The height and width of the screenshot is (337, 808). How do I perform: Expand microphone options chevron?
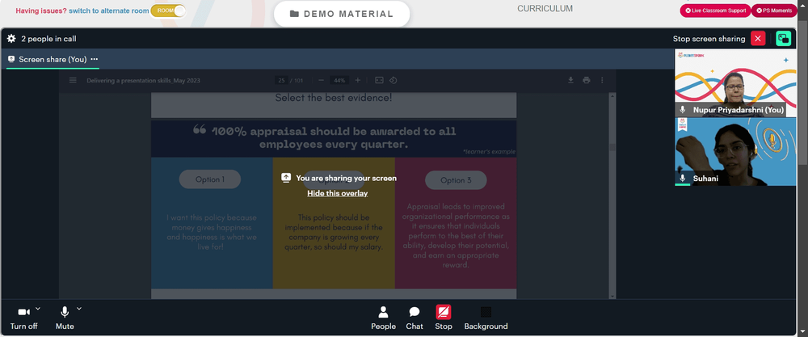79,310
